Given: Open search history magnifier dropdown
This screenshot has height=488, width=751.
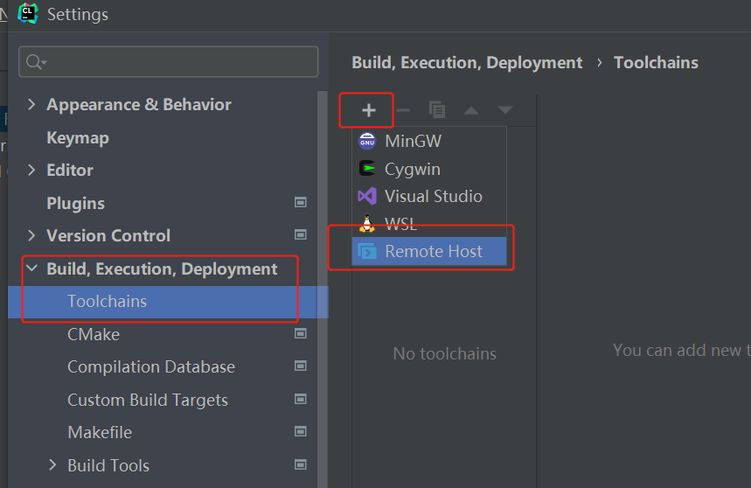Looking at the screenshot, I should pos(37,62).
